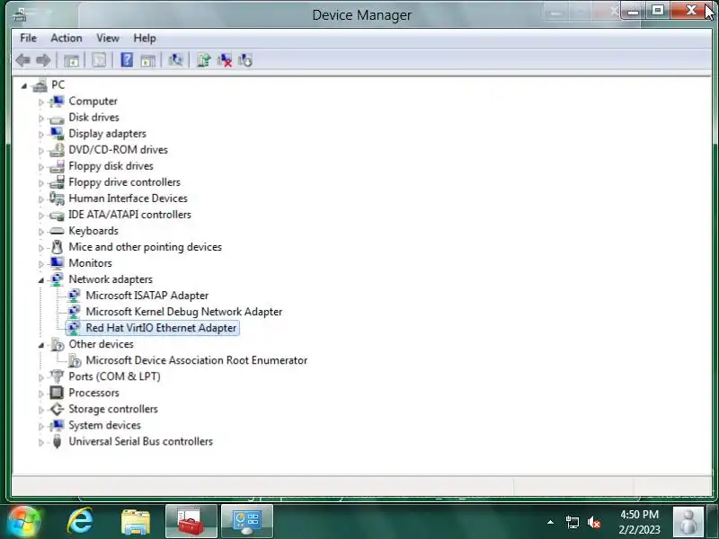Open the View menu
This screenshot has width=719, height=539.
(108, 38)
